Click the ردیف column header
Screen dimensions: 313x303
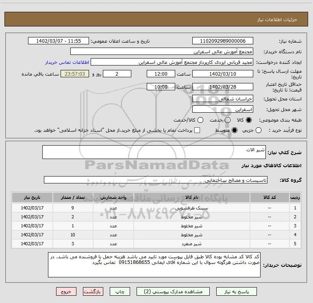coord(295,197)
